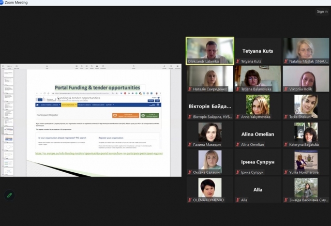Select the Вікторія Байдала participant tile
This screenshot has height=226, width=331.
(x=210, y=107)
